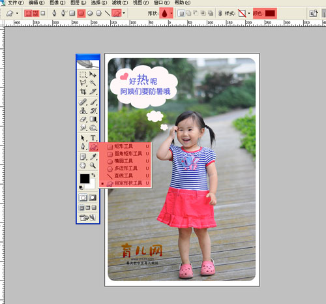The image size is (326, 304).
Task: Select the Eyedropper tool
Action: click(x=93, y=157)
